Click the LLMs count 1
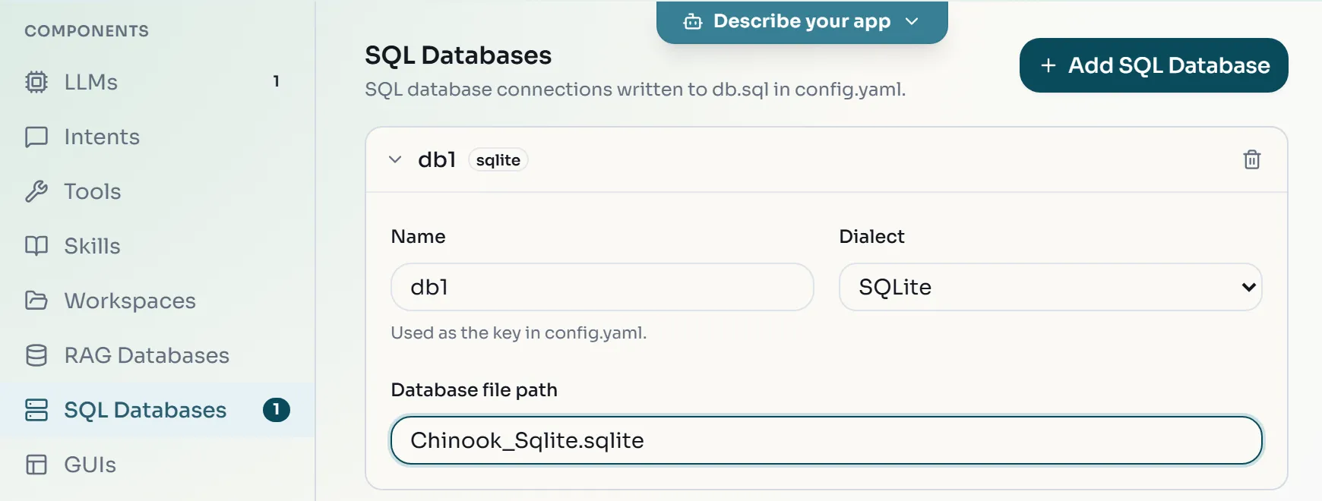The image size is (1322, 501). point(276,81)
